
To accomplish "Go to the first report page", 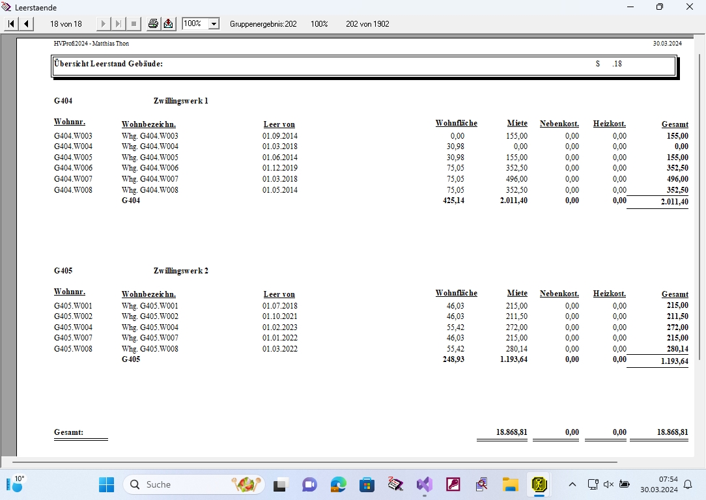I will click(x=11, y=24).
